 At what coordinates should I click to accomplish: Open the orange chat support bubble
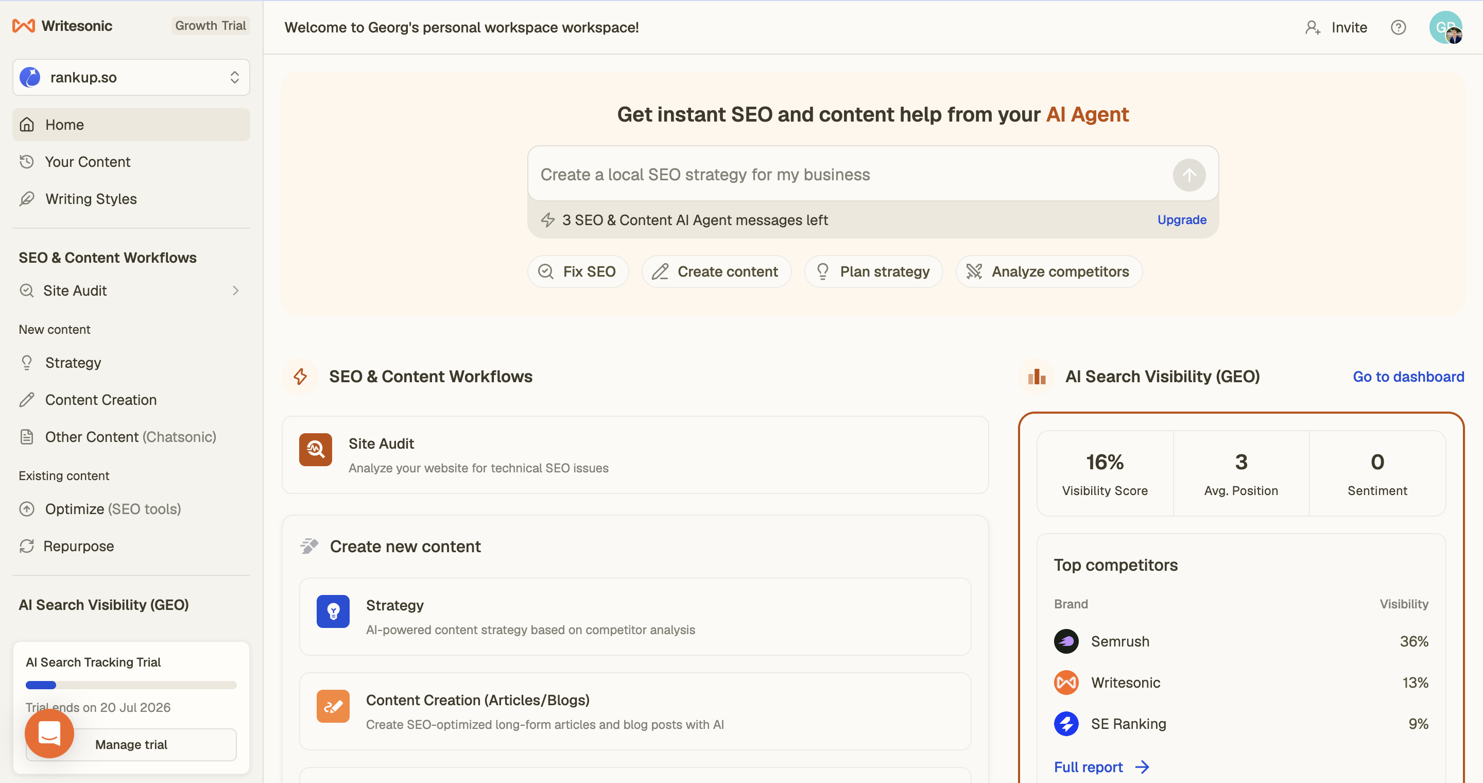49,734
